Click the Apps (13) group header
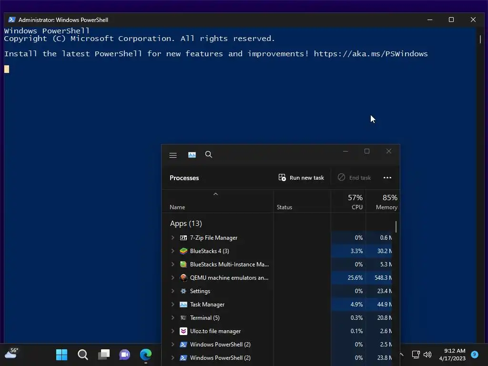The width and height of the screenshot is (488, 366). 186,224
